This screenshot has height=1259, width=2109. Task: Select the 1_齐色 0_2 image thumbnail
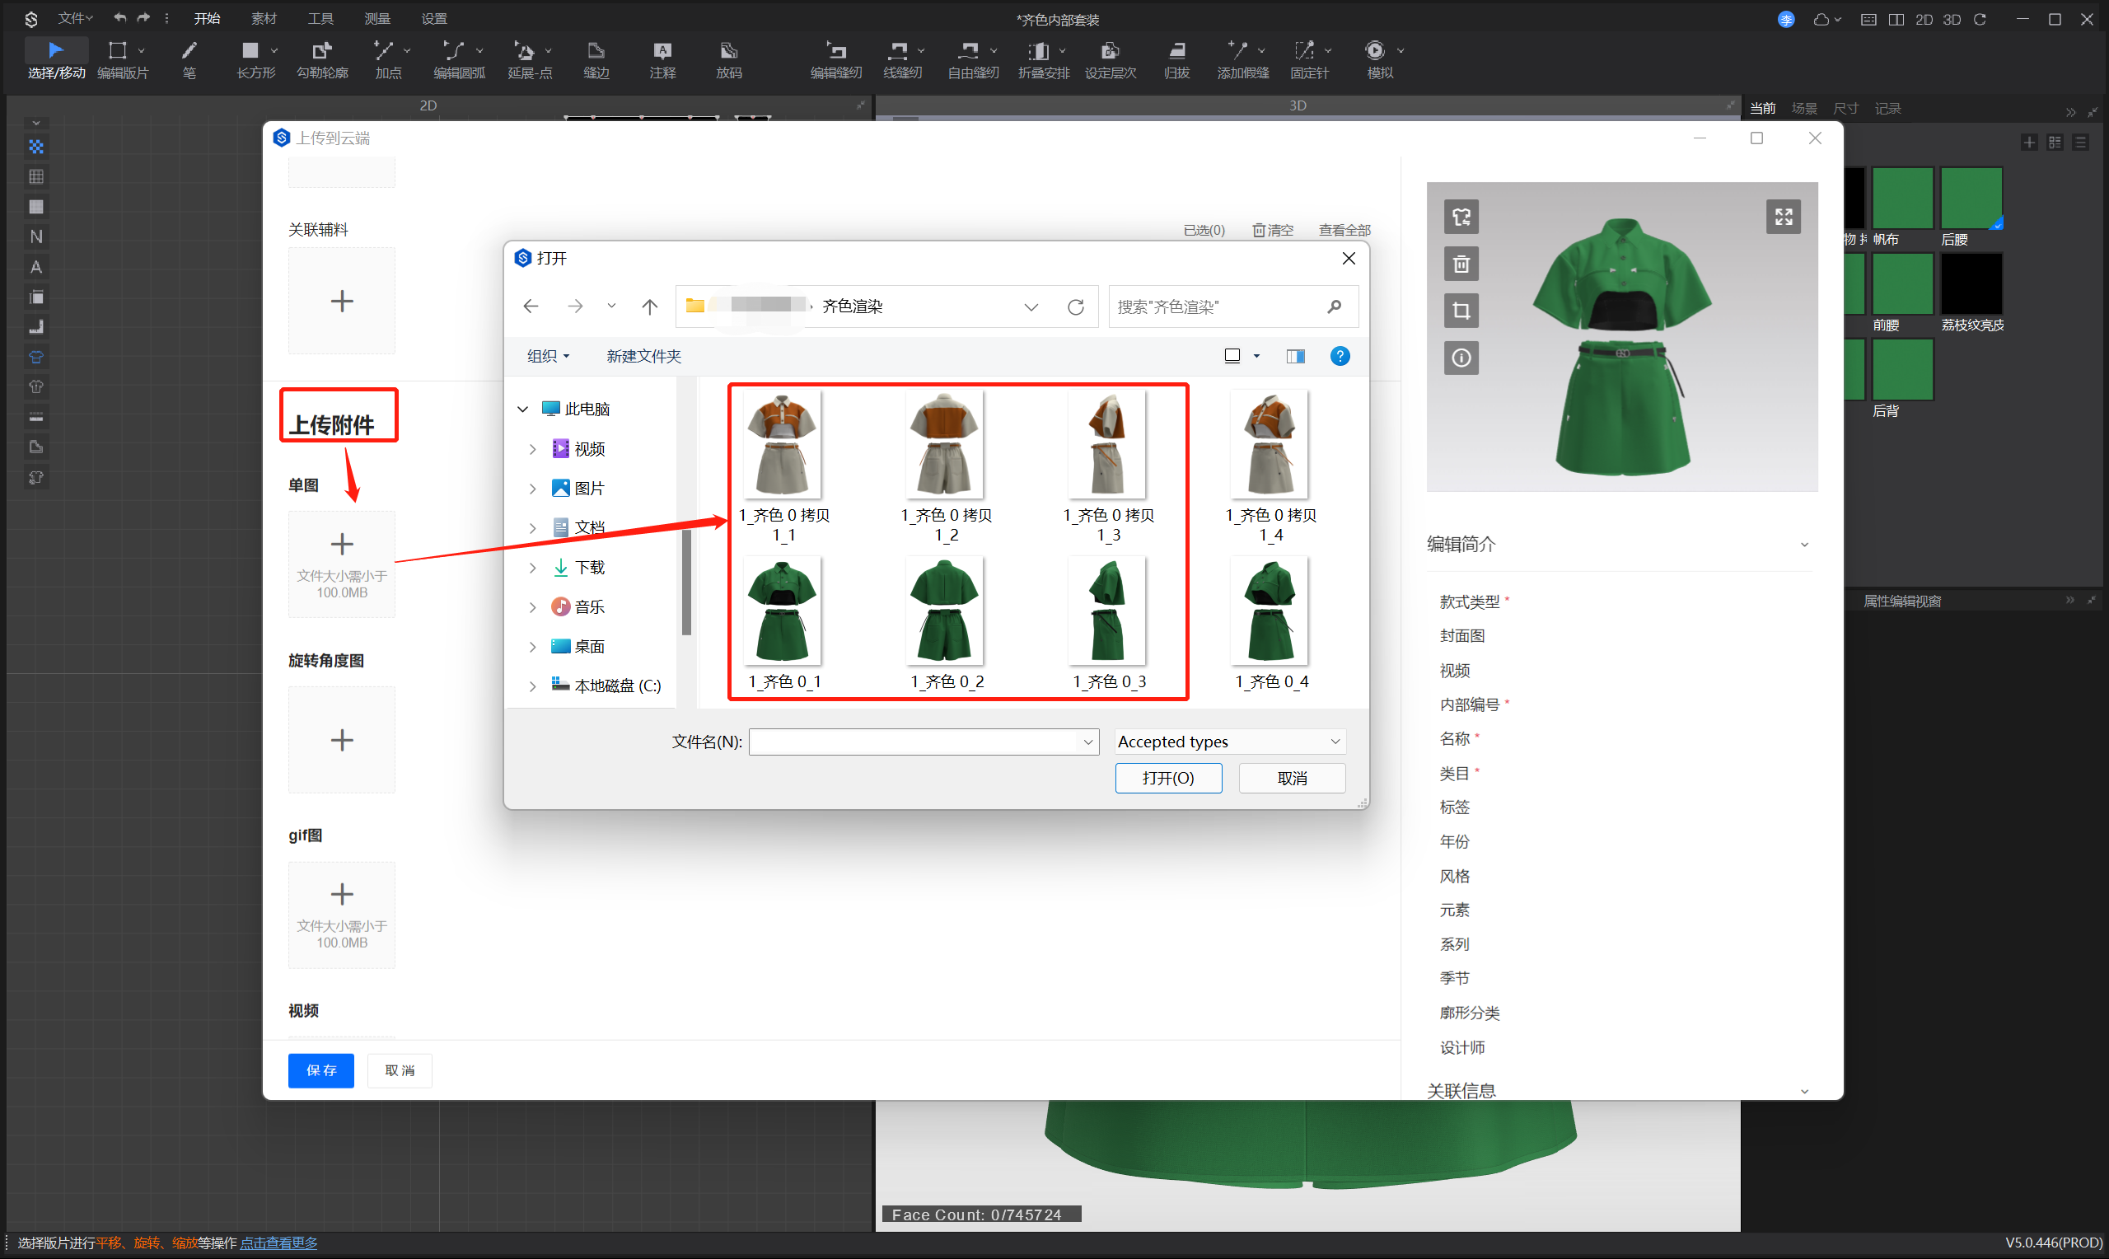tap(946, 612)
